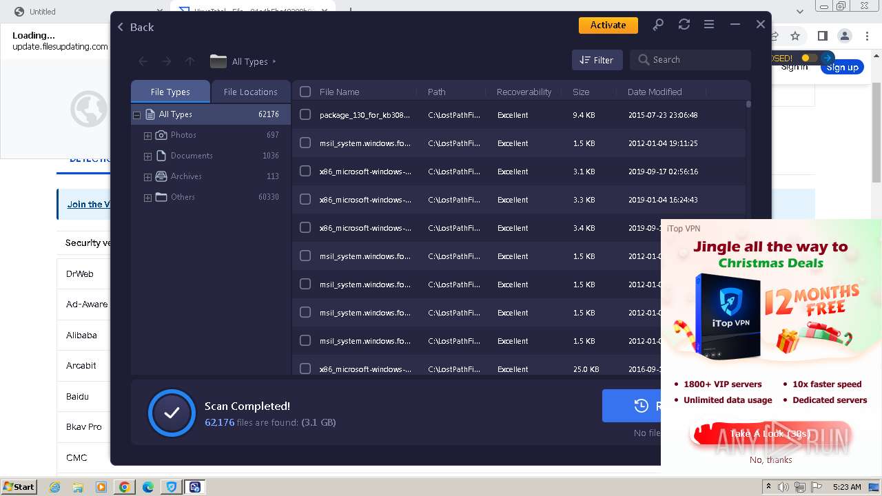Click the key icon to enter license
Viewport: 882px width, 496px height.
point(658,25)
